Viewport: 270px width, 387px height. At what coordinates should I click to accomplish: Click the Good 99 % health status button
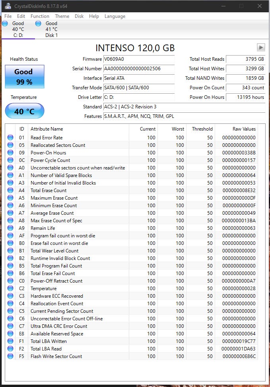click(25, 77)
